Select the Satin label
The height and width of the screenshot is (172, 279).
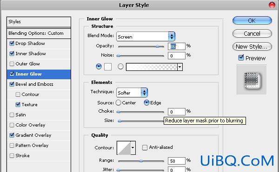(x=20, y=115)
